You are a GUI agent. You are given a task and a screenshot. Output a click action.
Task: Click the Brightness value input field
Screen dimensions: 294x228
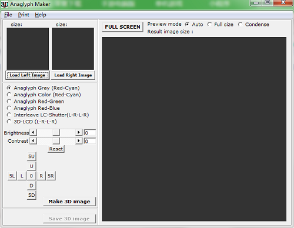coord(90,133)
